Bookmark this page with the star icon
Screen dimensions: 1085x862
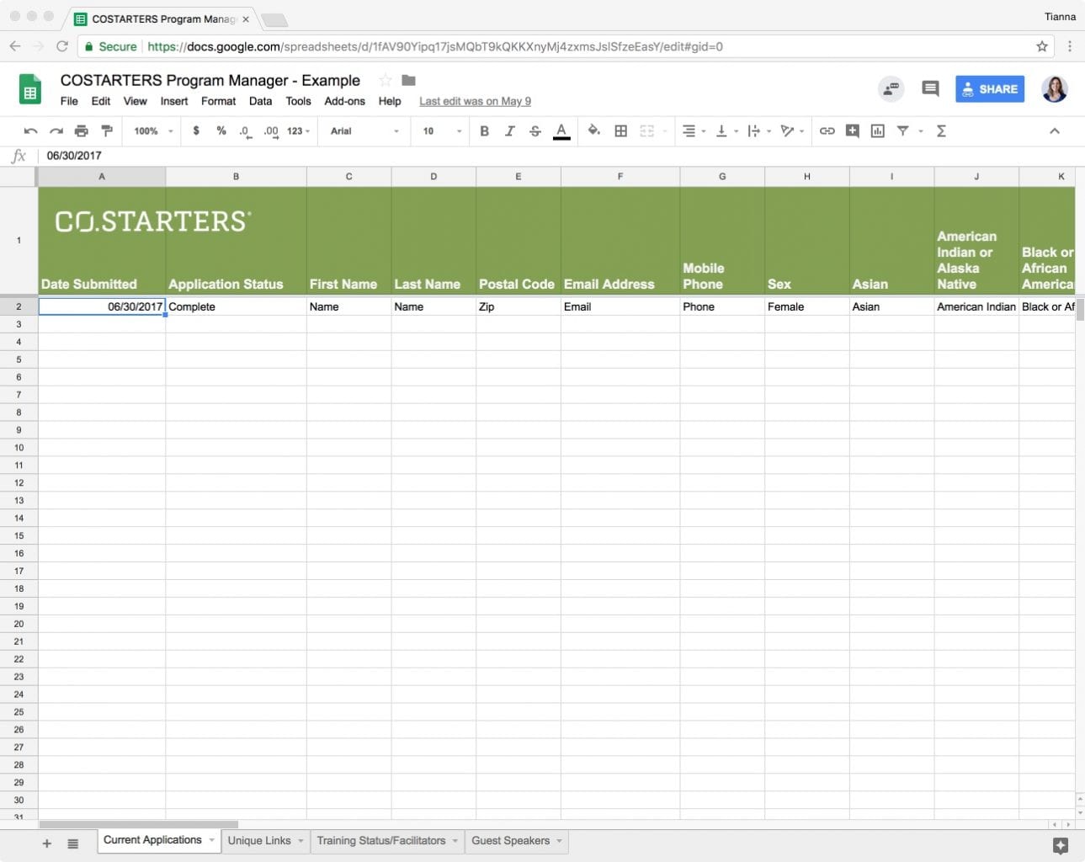click(1042, 46)
